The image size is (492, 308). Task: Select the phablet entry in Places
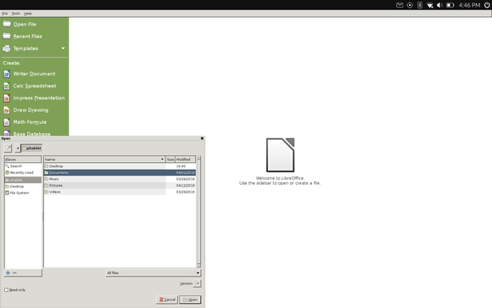pos(23,180)
